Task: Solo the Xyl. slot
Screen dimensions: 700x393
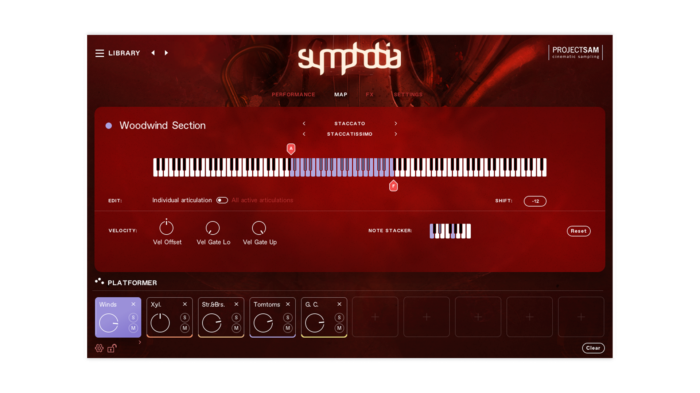Action: click(185, 318)
